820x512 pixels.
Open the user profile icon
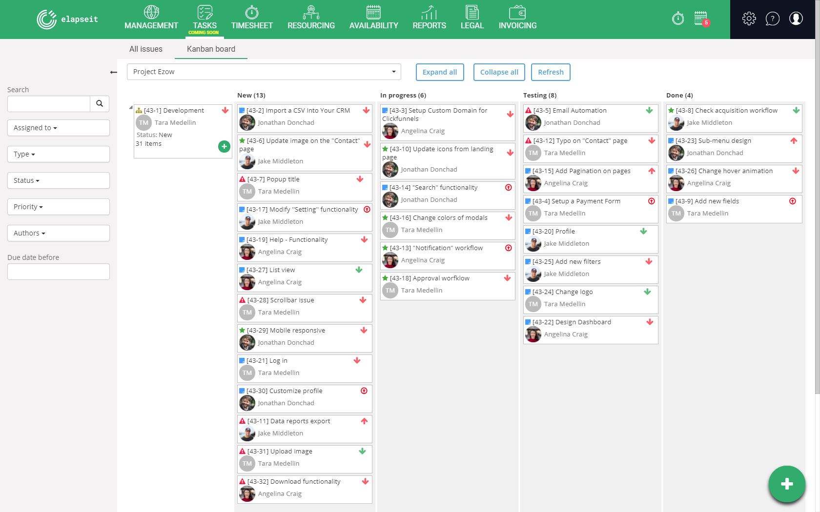(796, 19)
